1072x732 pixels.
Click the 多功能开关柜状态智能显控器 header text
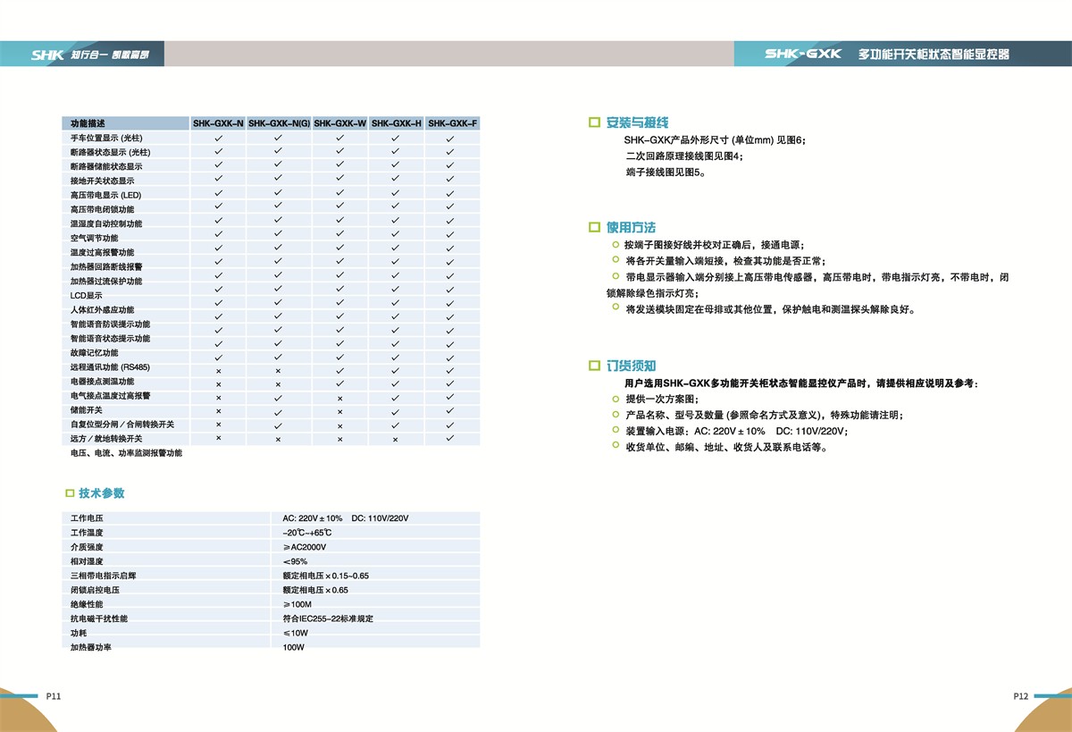pyautogui.click(x=934, y=55)
